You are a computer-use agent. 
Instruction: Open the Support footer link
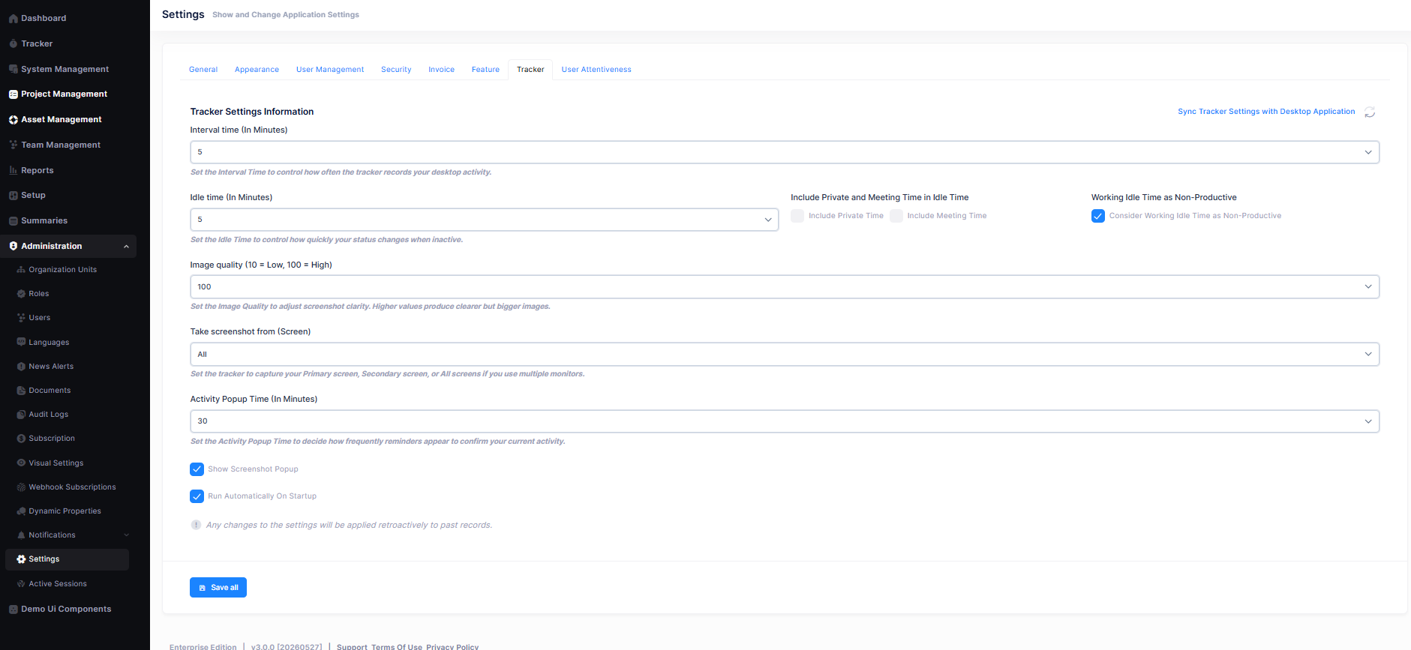[352, 647]
